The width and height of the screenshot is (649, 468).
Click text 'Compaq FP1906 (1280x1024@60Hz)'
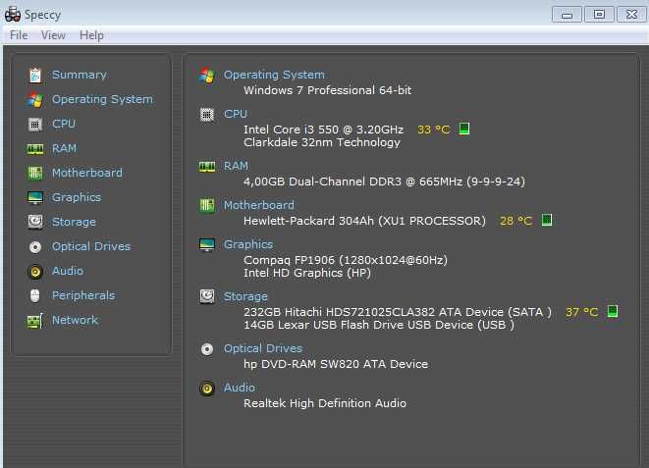click(346, 260)
